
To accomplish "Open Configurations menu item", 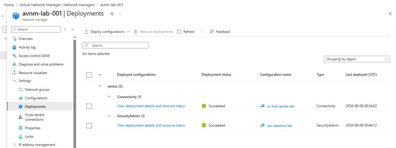I will point(36,98).
